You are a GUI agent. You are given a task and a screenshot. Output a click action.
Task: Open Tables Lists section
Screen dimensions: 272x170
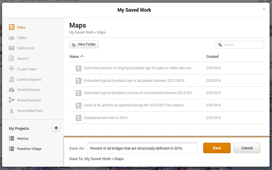[x=26, y=48]
